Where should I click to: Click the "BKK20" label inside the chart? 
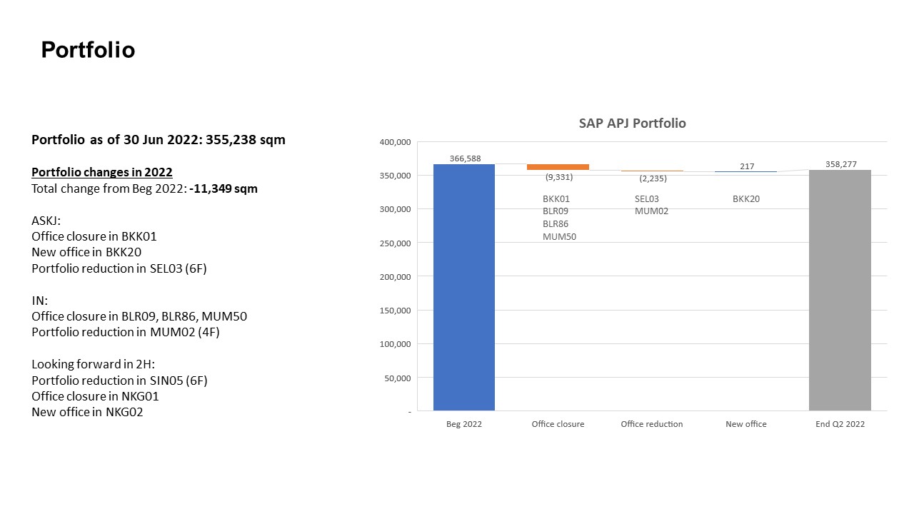click(x=746, y=199)
